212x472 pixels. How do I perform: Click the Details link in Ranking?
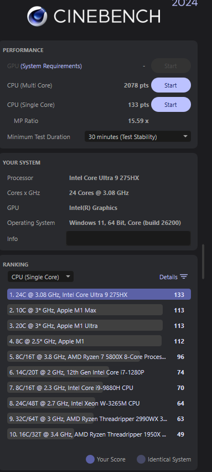(x=168, y=277)
